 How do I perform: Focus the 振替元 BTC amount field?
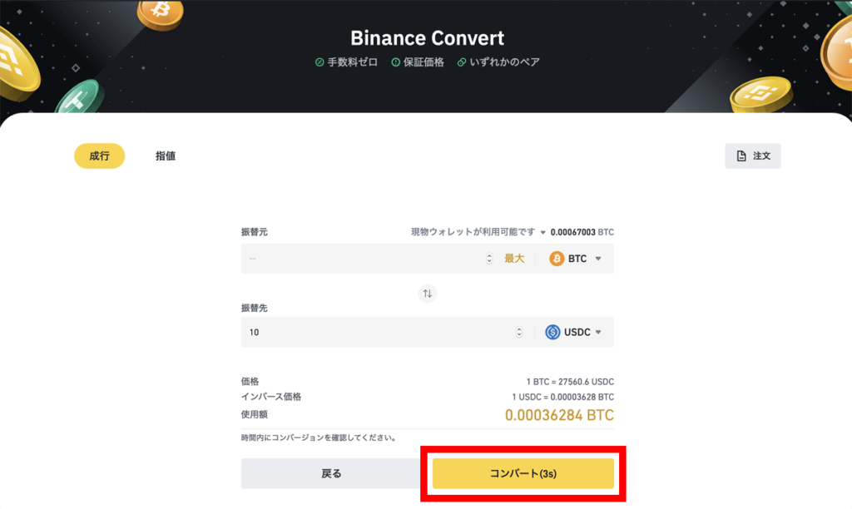tap(363, 259)
